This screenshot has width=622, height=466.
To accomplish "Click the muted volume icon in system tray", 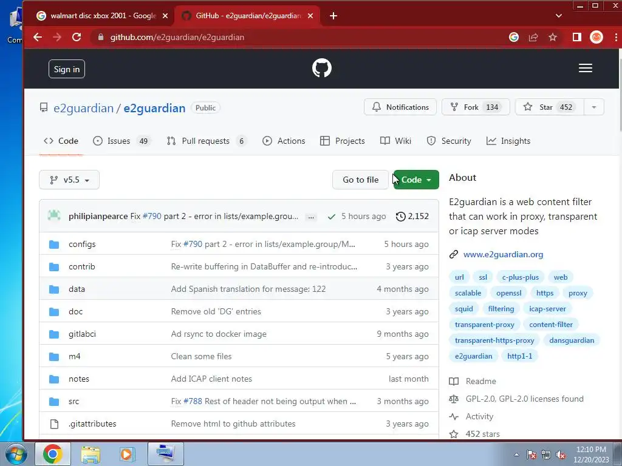I will (x=561, y=454).
